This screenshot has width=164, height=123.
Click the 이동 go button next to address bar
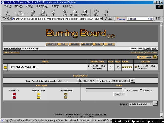point(108,19)
